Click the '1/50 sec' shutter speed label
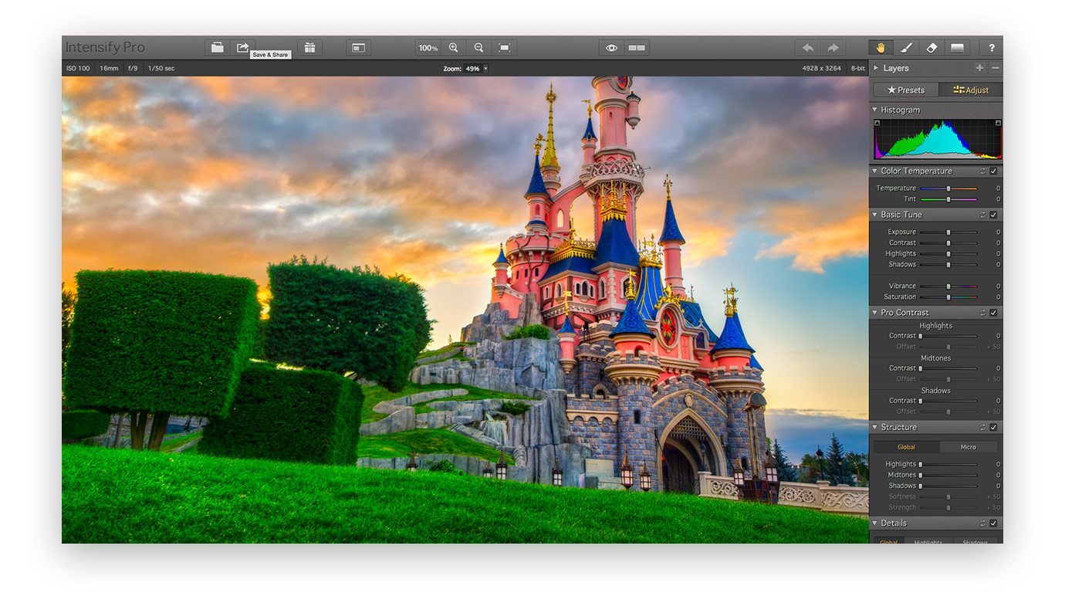This screenshot has height=610, width=1065. 161,69
